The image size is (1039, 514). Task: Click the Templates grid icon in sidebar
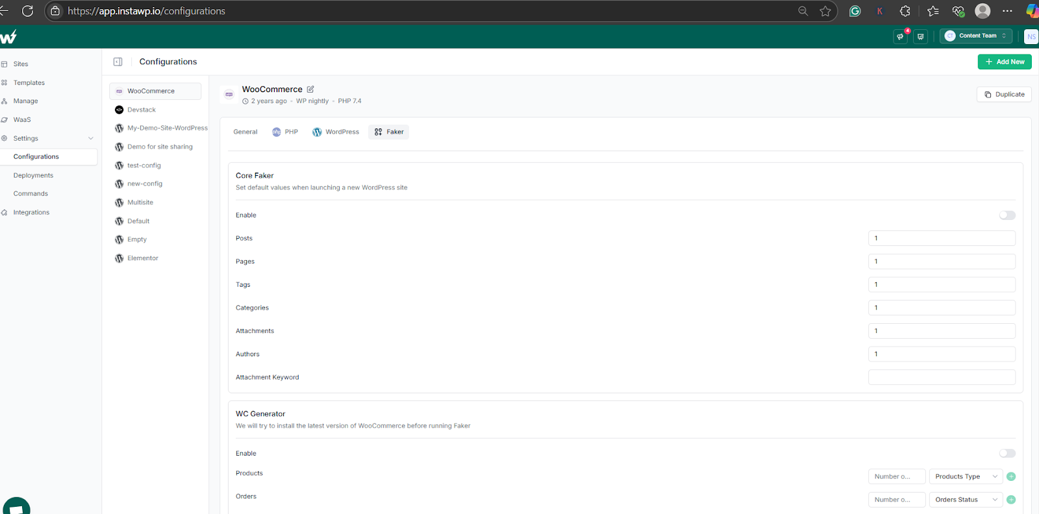click(4, 82)
